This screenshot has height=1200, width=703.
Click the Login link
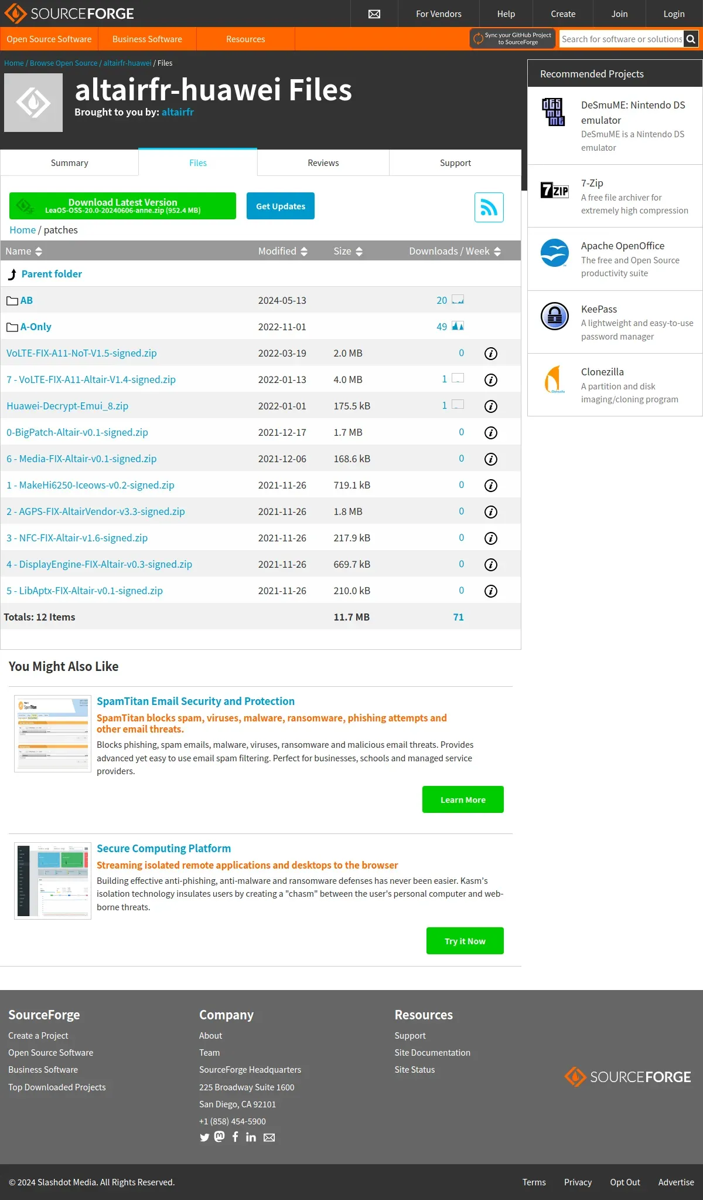674,13
